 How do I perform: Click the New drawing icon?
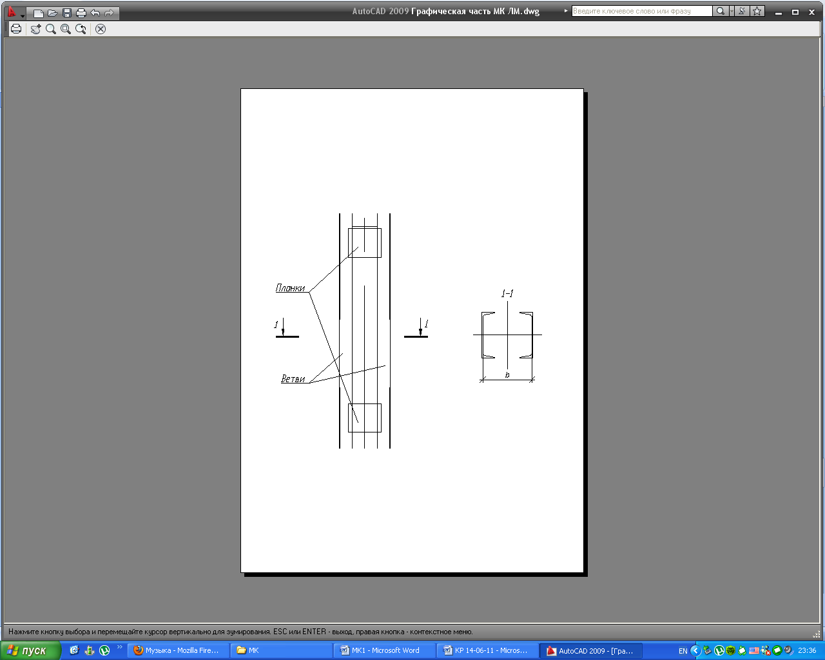[x=39, y=13]
